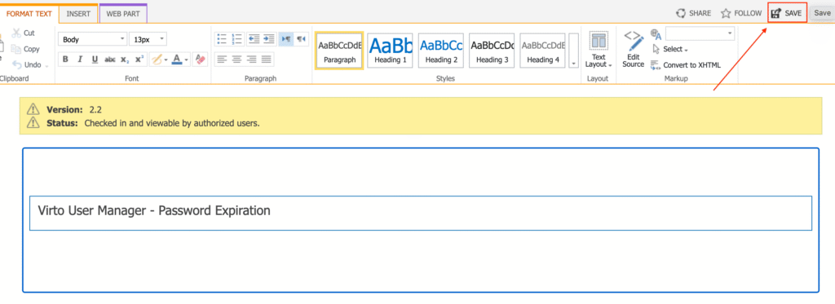The width and height of the screenshot is (835, 304).
Task: Align text left
Action: click(222, 59)
